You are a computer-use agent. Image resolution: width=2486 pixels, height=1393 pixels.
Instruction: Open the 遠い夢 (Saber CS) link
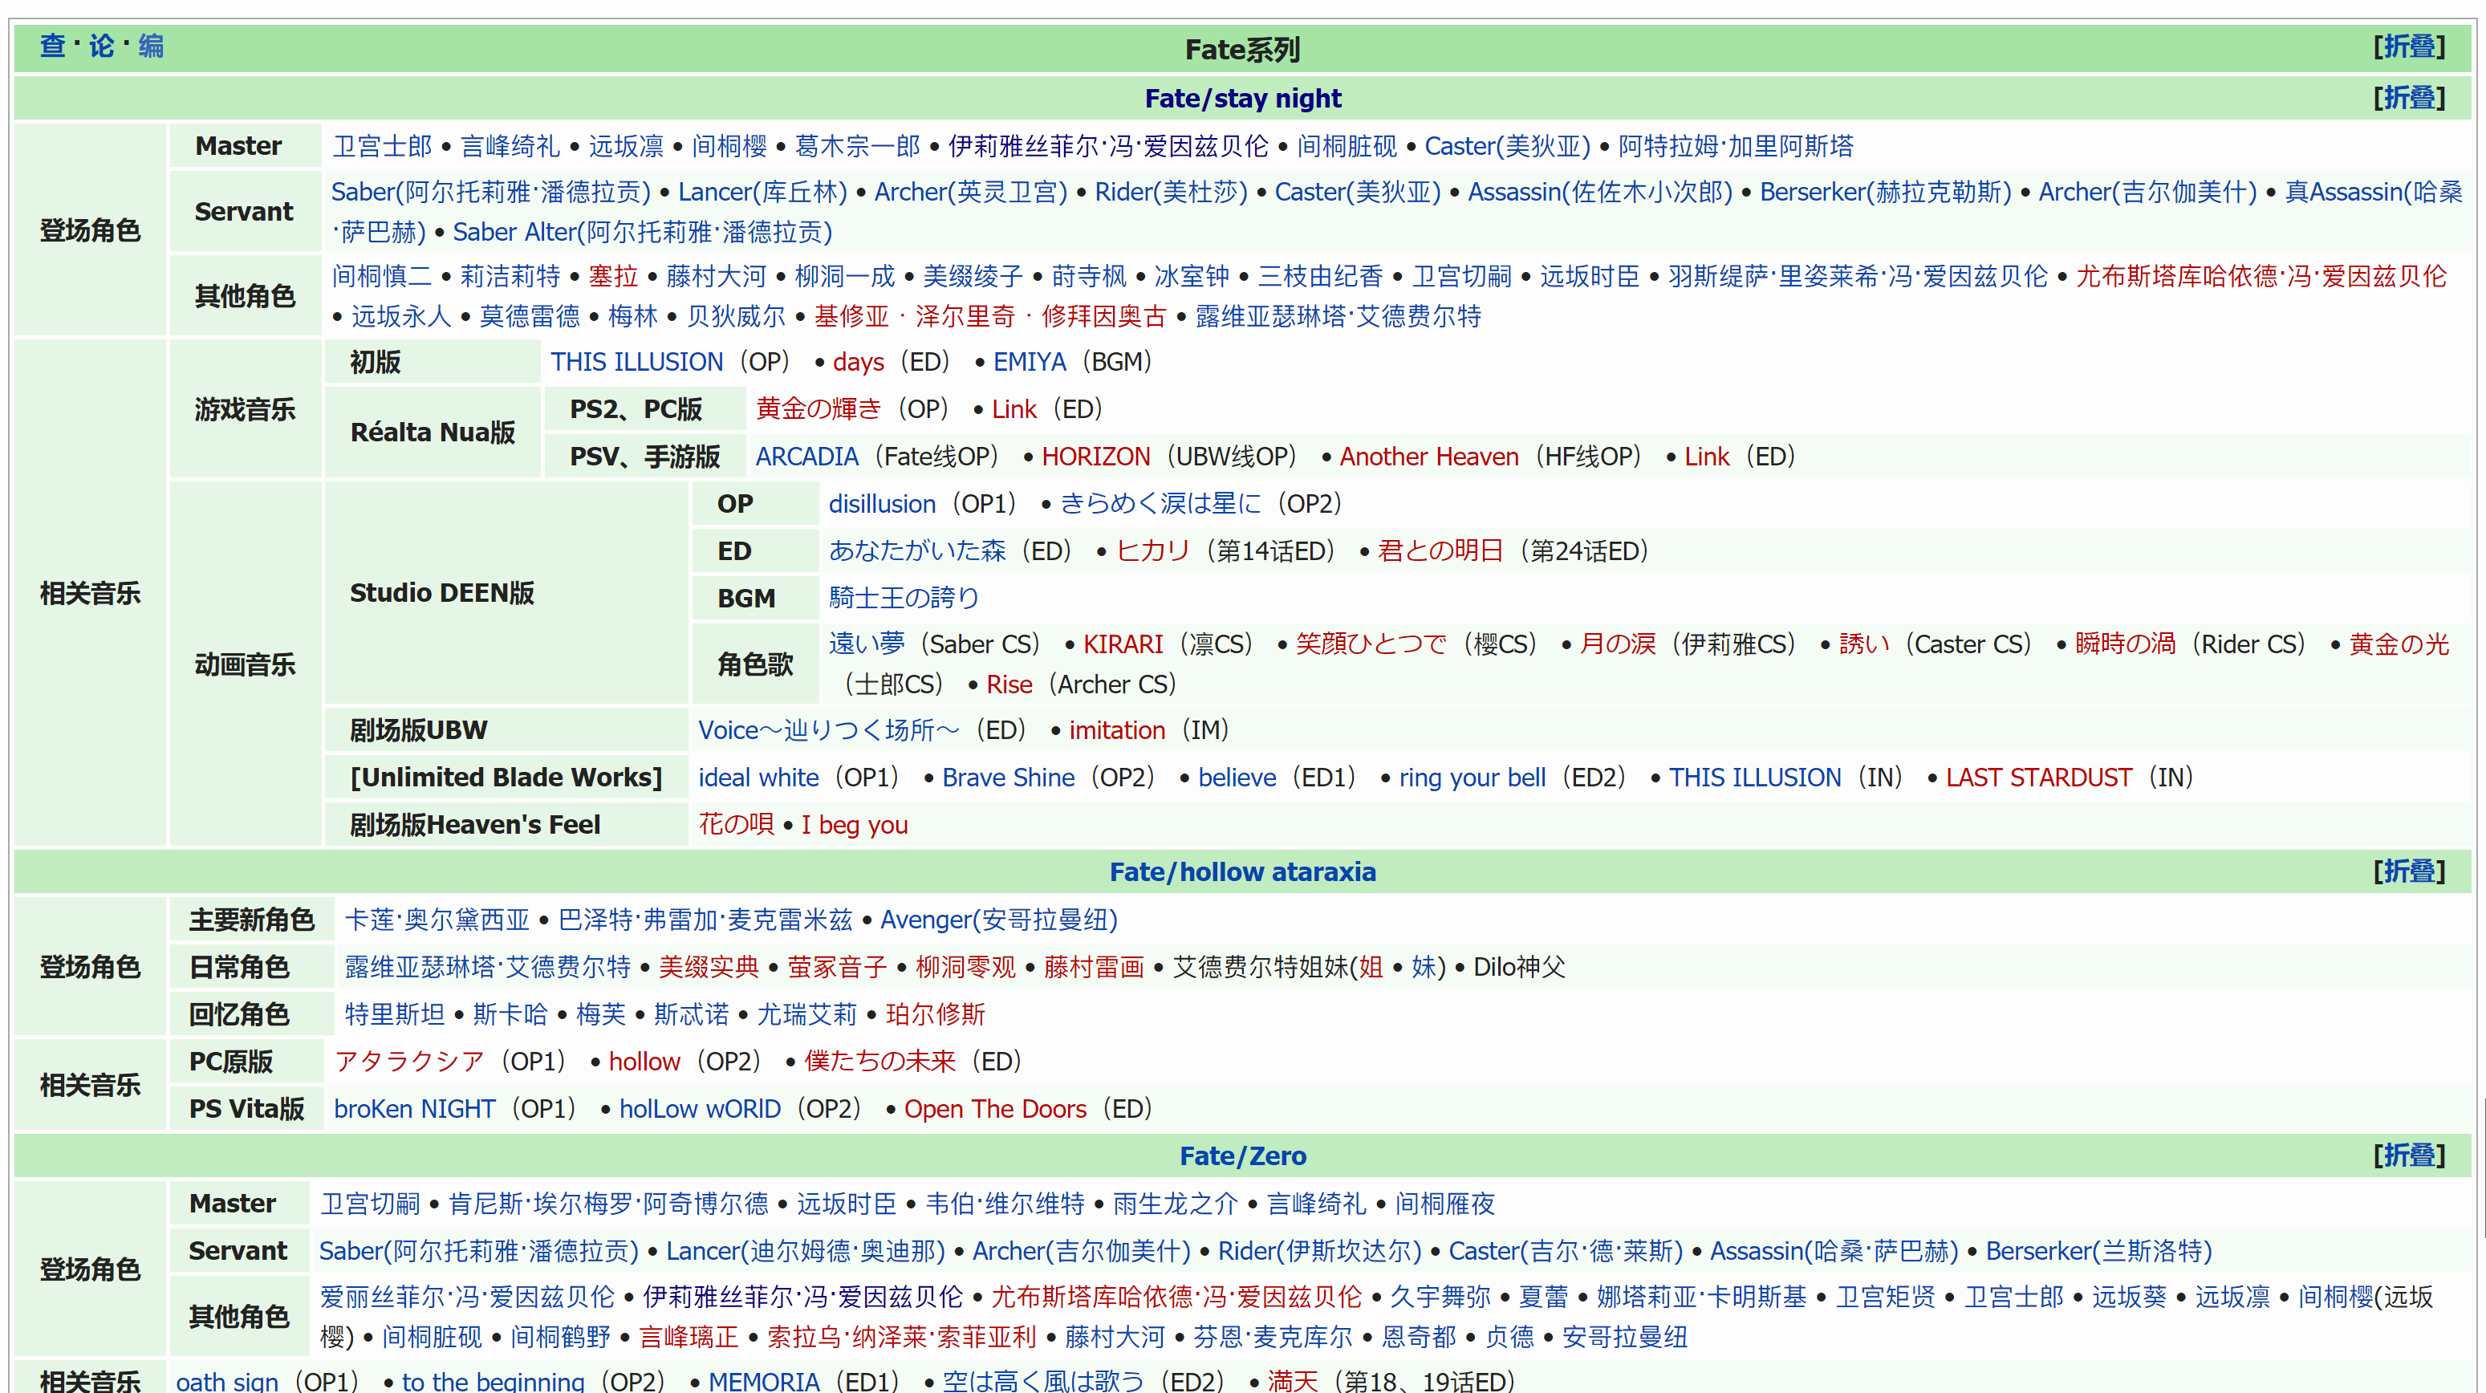867,644
